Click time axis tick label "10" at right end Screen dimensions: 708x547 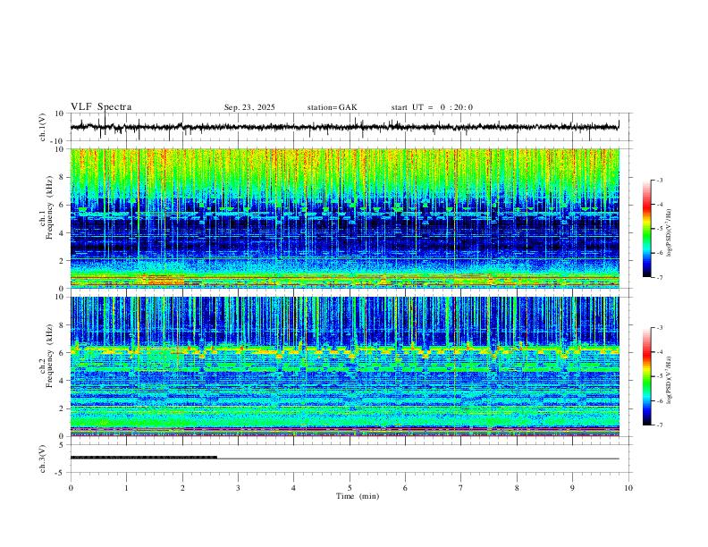click(628, 488)
